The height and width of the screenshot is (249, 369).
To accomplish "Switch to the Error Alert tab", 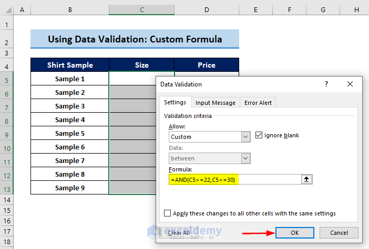I will tap(258, 103).
